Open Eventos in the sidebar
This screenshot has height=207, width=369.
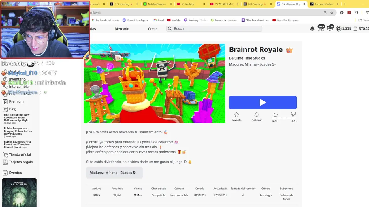pyautogui.click(x=15, y=173)
